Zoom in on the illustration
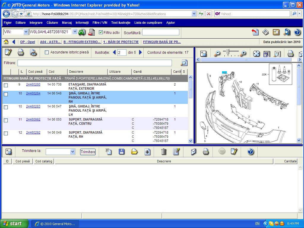Screen dimensions: 304x228 (243, 54)
